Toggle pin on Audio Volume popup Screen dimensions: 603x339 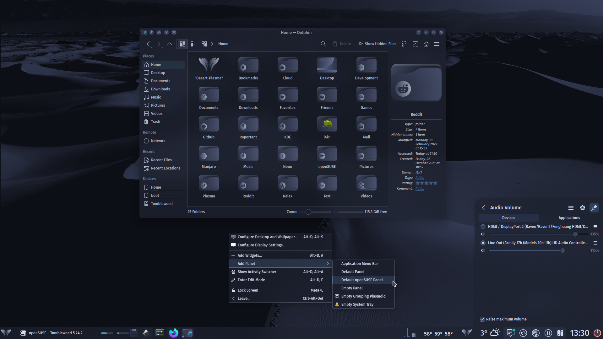pyautogui.click(x=594, y=208)
